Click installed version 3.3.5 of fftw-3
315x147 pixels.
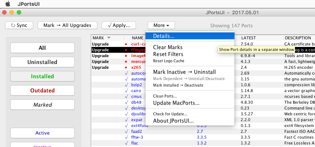202,138
